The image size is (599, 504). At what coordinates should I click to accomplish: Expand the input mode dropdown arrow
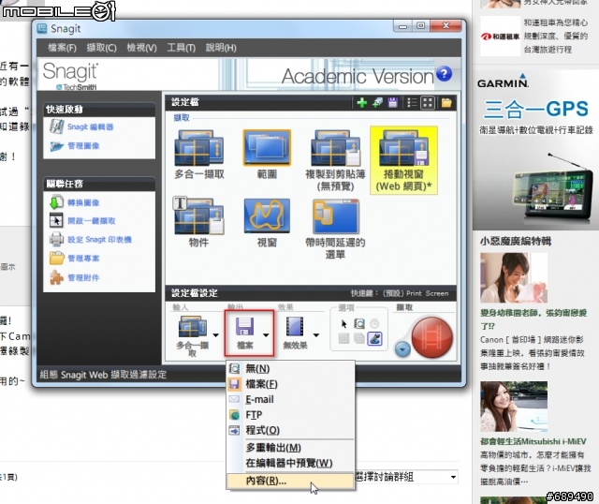coord(216,335)
